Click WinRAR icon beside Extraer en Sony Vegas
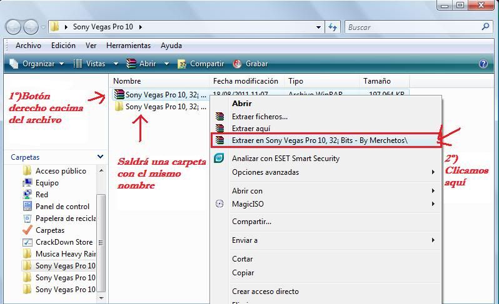Image resolution: width=499 pixels, height=304 pixels. point(219,140)
